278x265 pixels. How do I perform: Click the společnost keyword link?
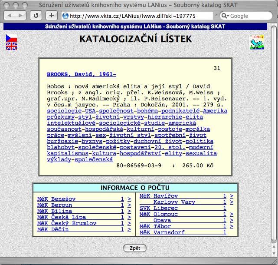[116, 111]
